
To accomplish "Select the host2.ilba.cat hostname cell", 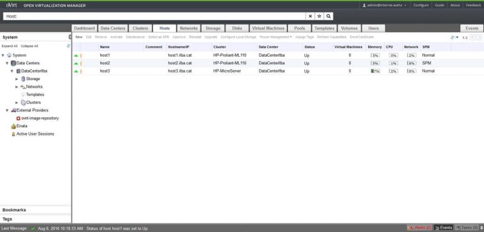I will (x=180, y=63).
